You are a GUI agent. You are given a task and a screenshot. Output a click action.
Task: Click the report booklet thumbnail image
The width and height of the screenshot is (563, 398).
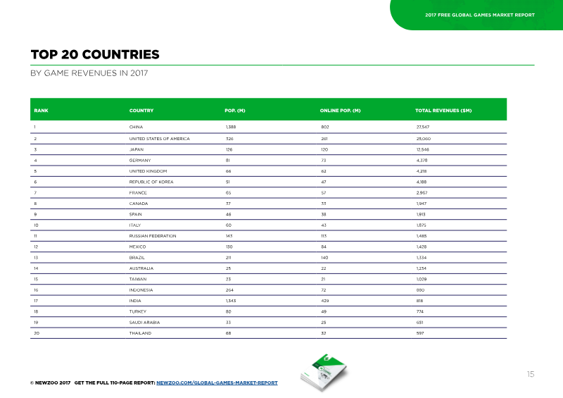click(x=324, y=372)
